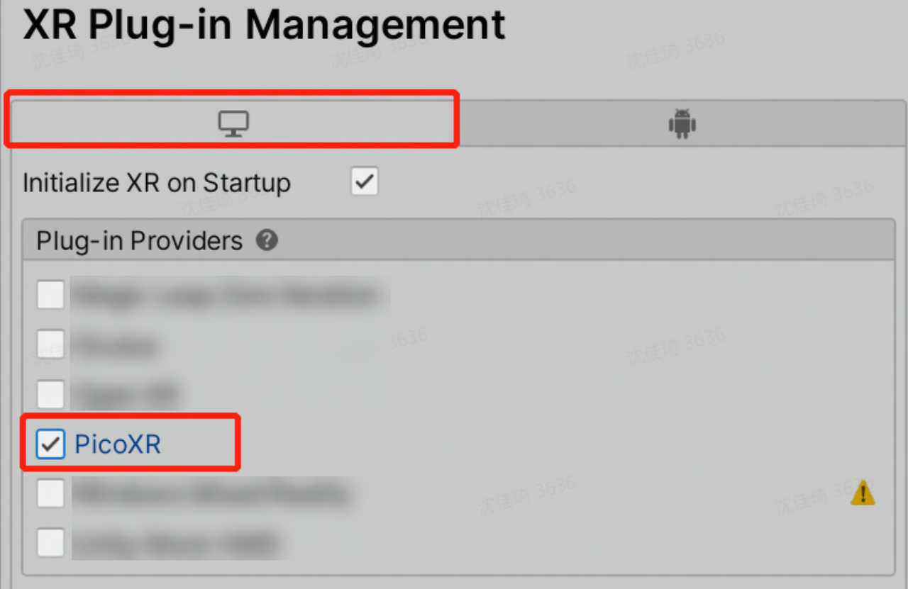Image resolution: width=908 pixels, height=589 pixels.
Task: Click the Initialize XR on Startup label
Action: pos(157,183)
